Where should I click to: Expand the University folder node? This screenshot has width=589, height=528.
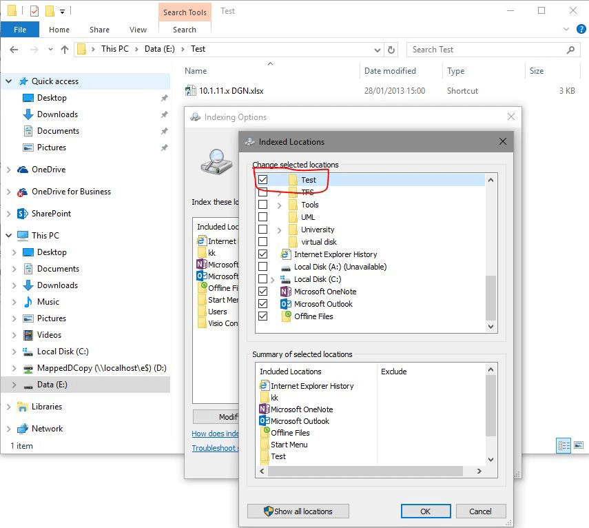[279, 230]
